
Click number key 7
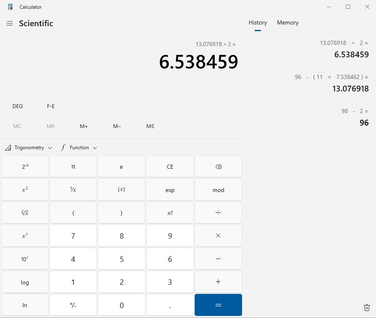pyautogui.click(x=73, y=236)
